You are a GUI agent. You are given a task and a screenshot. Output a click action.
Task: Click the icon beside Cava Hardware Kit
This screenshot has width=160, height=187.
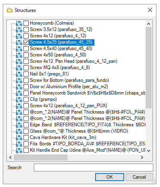[x=19, y=137]
